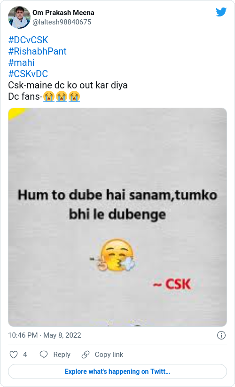Open the #CSKvDC hashtag
Screen dimensions: 235x387
28,74
